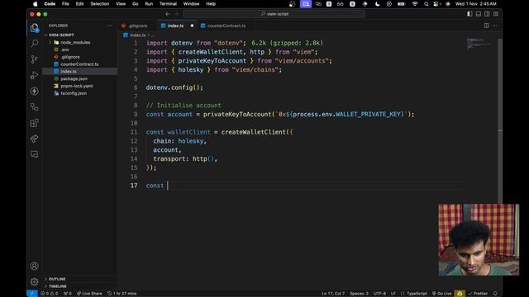This screenshot has height=297, width=529.
Task: Open Run and Debug view
Action: click(x=35, y=75)
